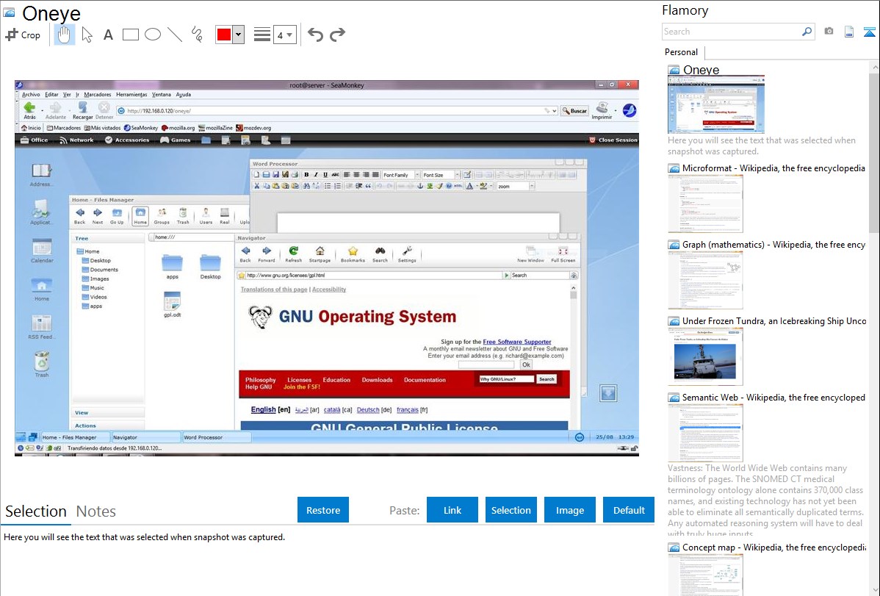
Task: Click the gpl.odt file in Files Manager
Action: point(173,304)
